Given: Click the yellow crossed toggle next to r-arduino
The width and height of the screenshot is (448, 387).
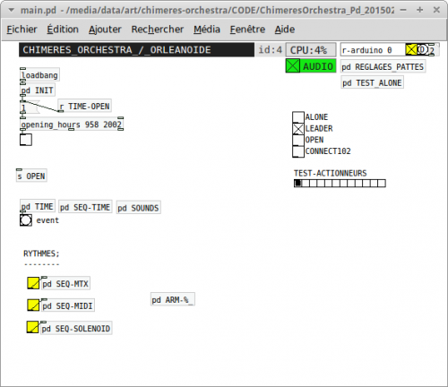Looking at the screenshot, I should [x=411, y=49].
